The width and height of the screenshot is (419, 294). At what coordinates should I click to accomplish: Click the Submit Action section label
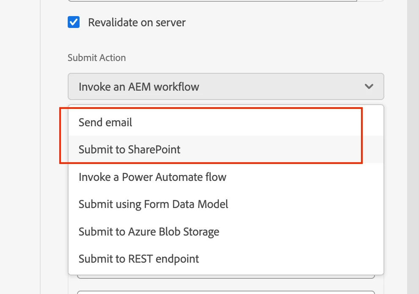[96, 58]
